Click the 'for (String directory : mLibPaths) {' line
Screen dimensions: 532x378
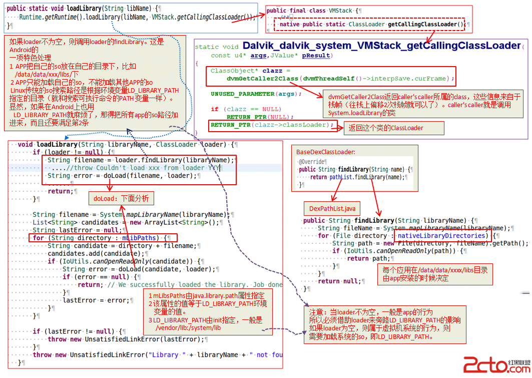[x=100, y=238]
